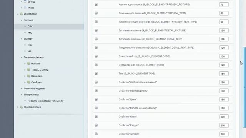Click the Артикул order field 220
Screen dimensions: 246x138
[x=224, y=134]
